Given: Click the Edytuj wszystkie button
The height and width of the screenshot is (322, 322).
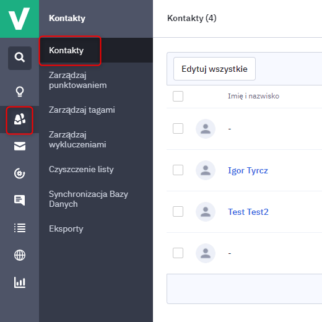Looking at the screenshot, I should pyautogui.click(x=214, y=69).
